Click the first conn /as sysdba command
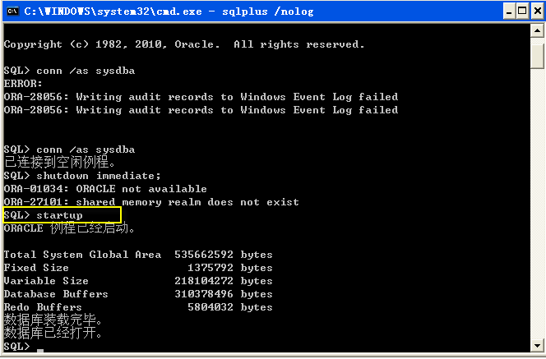Image resolution: width=546 pixels, height=359 pixels. pos(86,71)
